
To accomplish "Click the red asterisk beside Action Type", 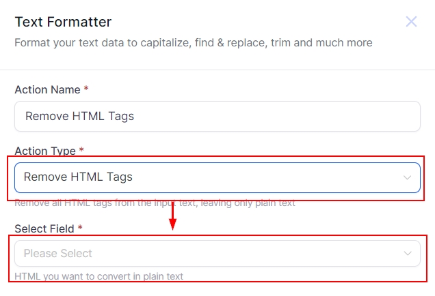I will click(x=82, y=150).
